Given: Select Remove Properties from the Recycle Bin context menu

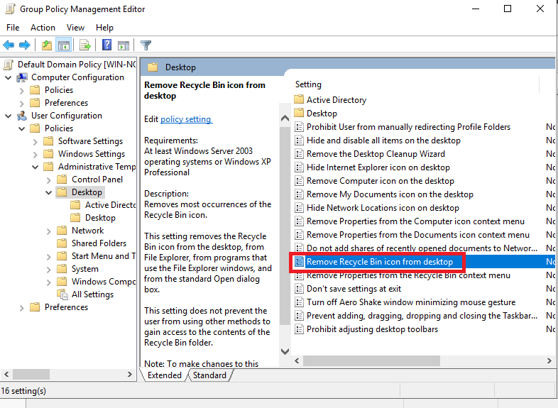Looking at the screenshot, I should coord(408,276).
